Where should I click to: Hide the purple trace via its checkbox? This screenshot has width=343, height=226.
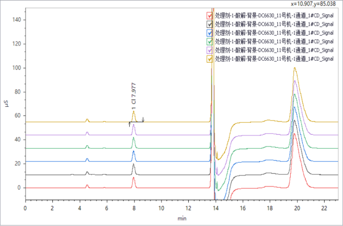pos(210,50)
